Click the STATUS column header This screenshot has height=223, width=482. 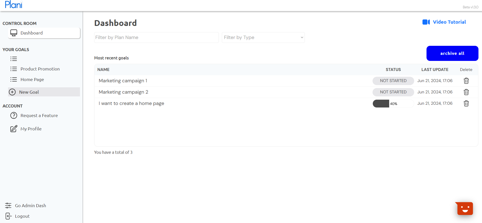click(393, 70)
